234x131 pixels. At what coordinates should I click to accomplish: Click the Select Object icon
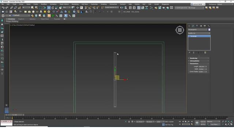[x=33, y=8]
